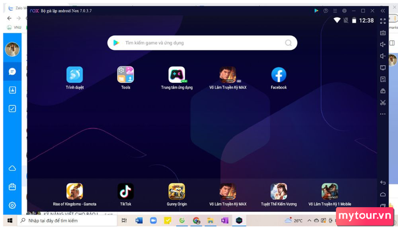
Task: Click Zalo profile avatar
Action: tap(12, 49)
